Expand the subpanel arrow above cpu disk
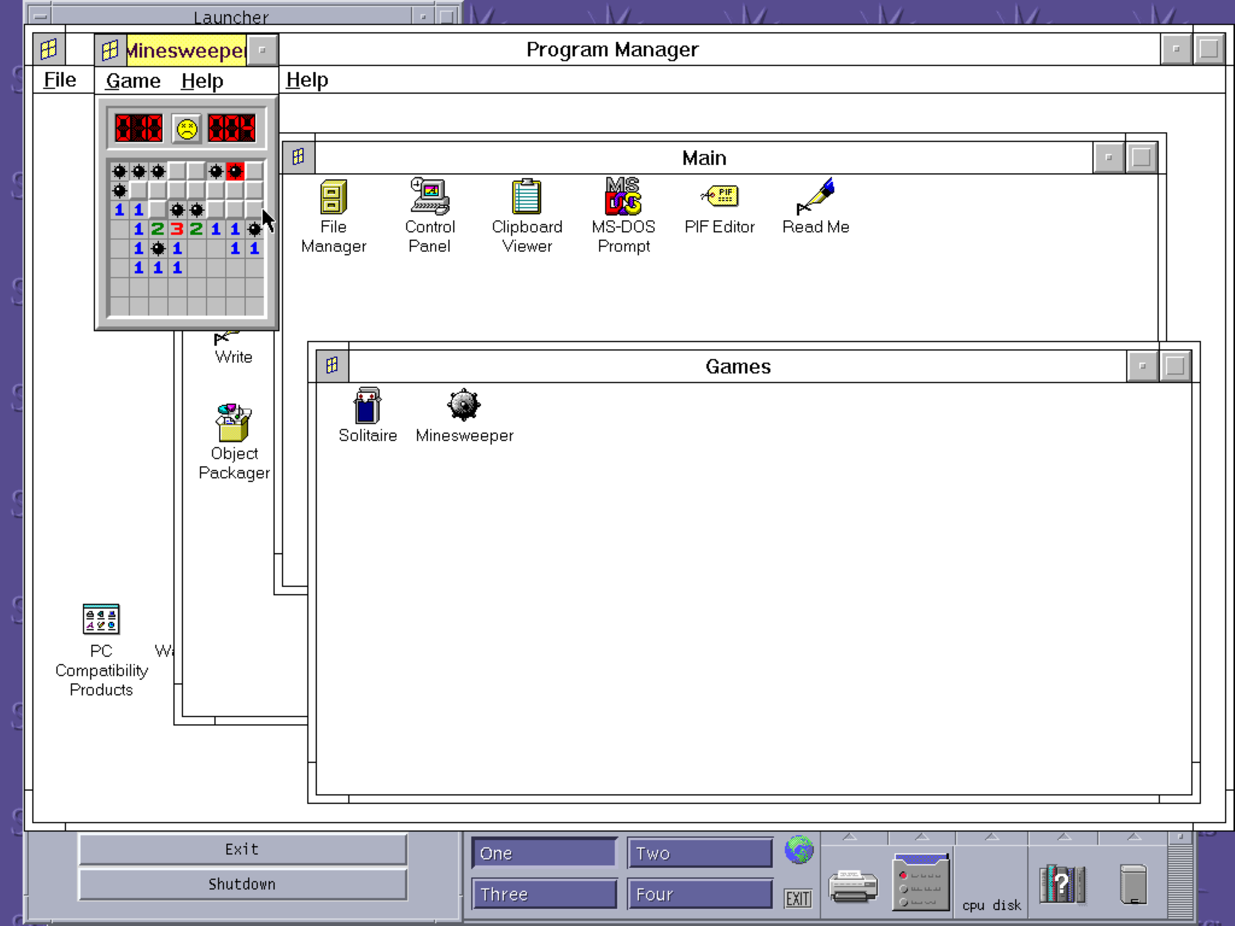The height and width of the screenshot is (926, 1235). pyautogui.click(x=992, y=837)
